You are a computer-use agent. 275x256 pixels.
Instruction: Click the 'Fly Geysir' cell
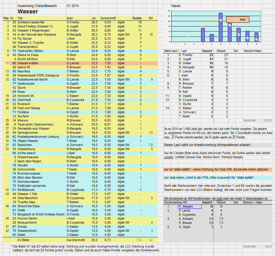(24, 39)
